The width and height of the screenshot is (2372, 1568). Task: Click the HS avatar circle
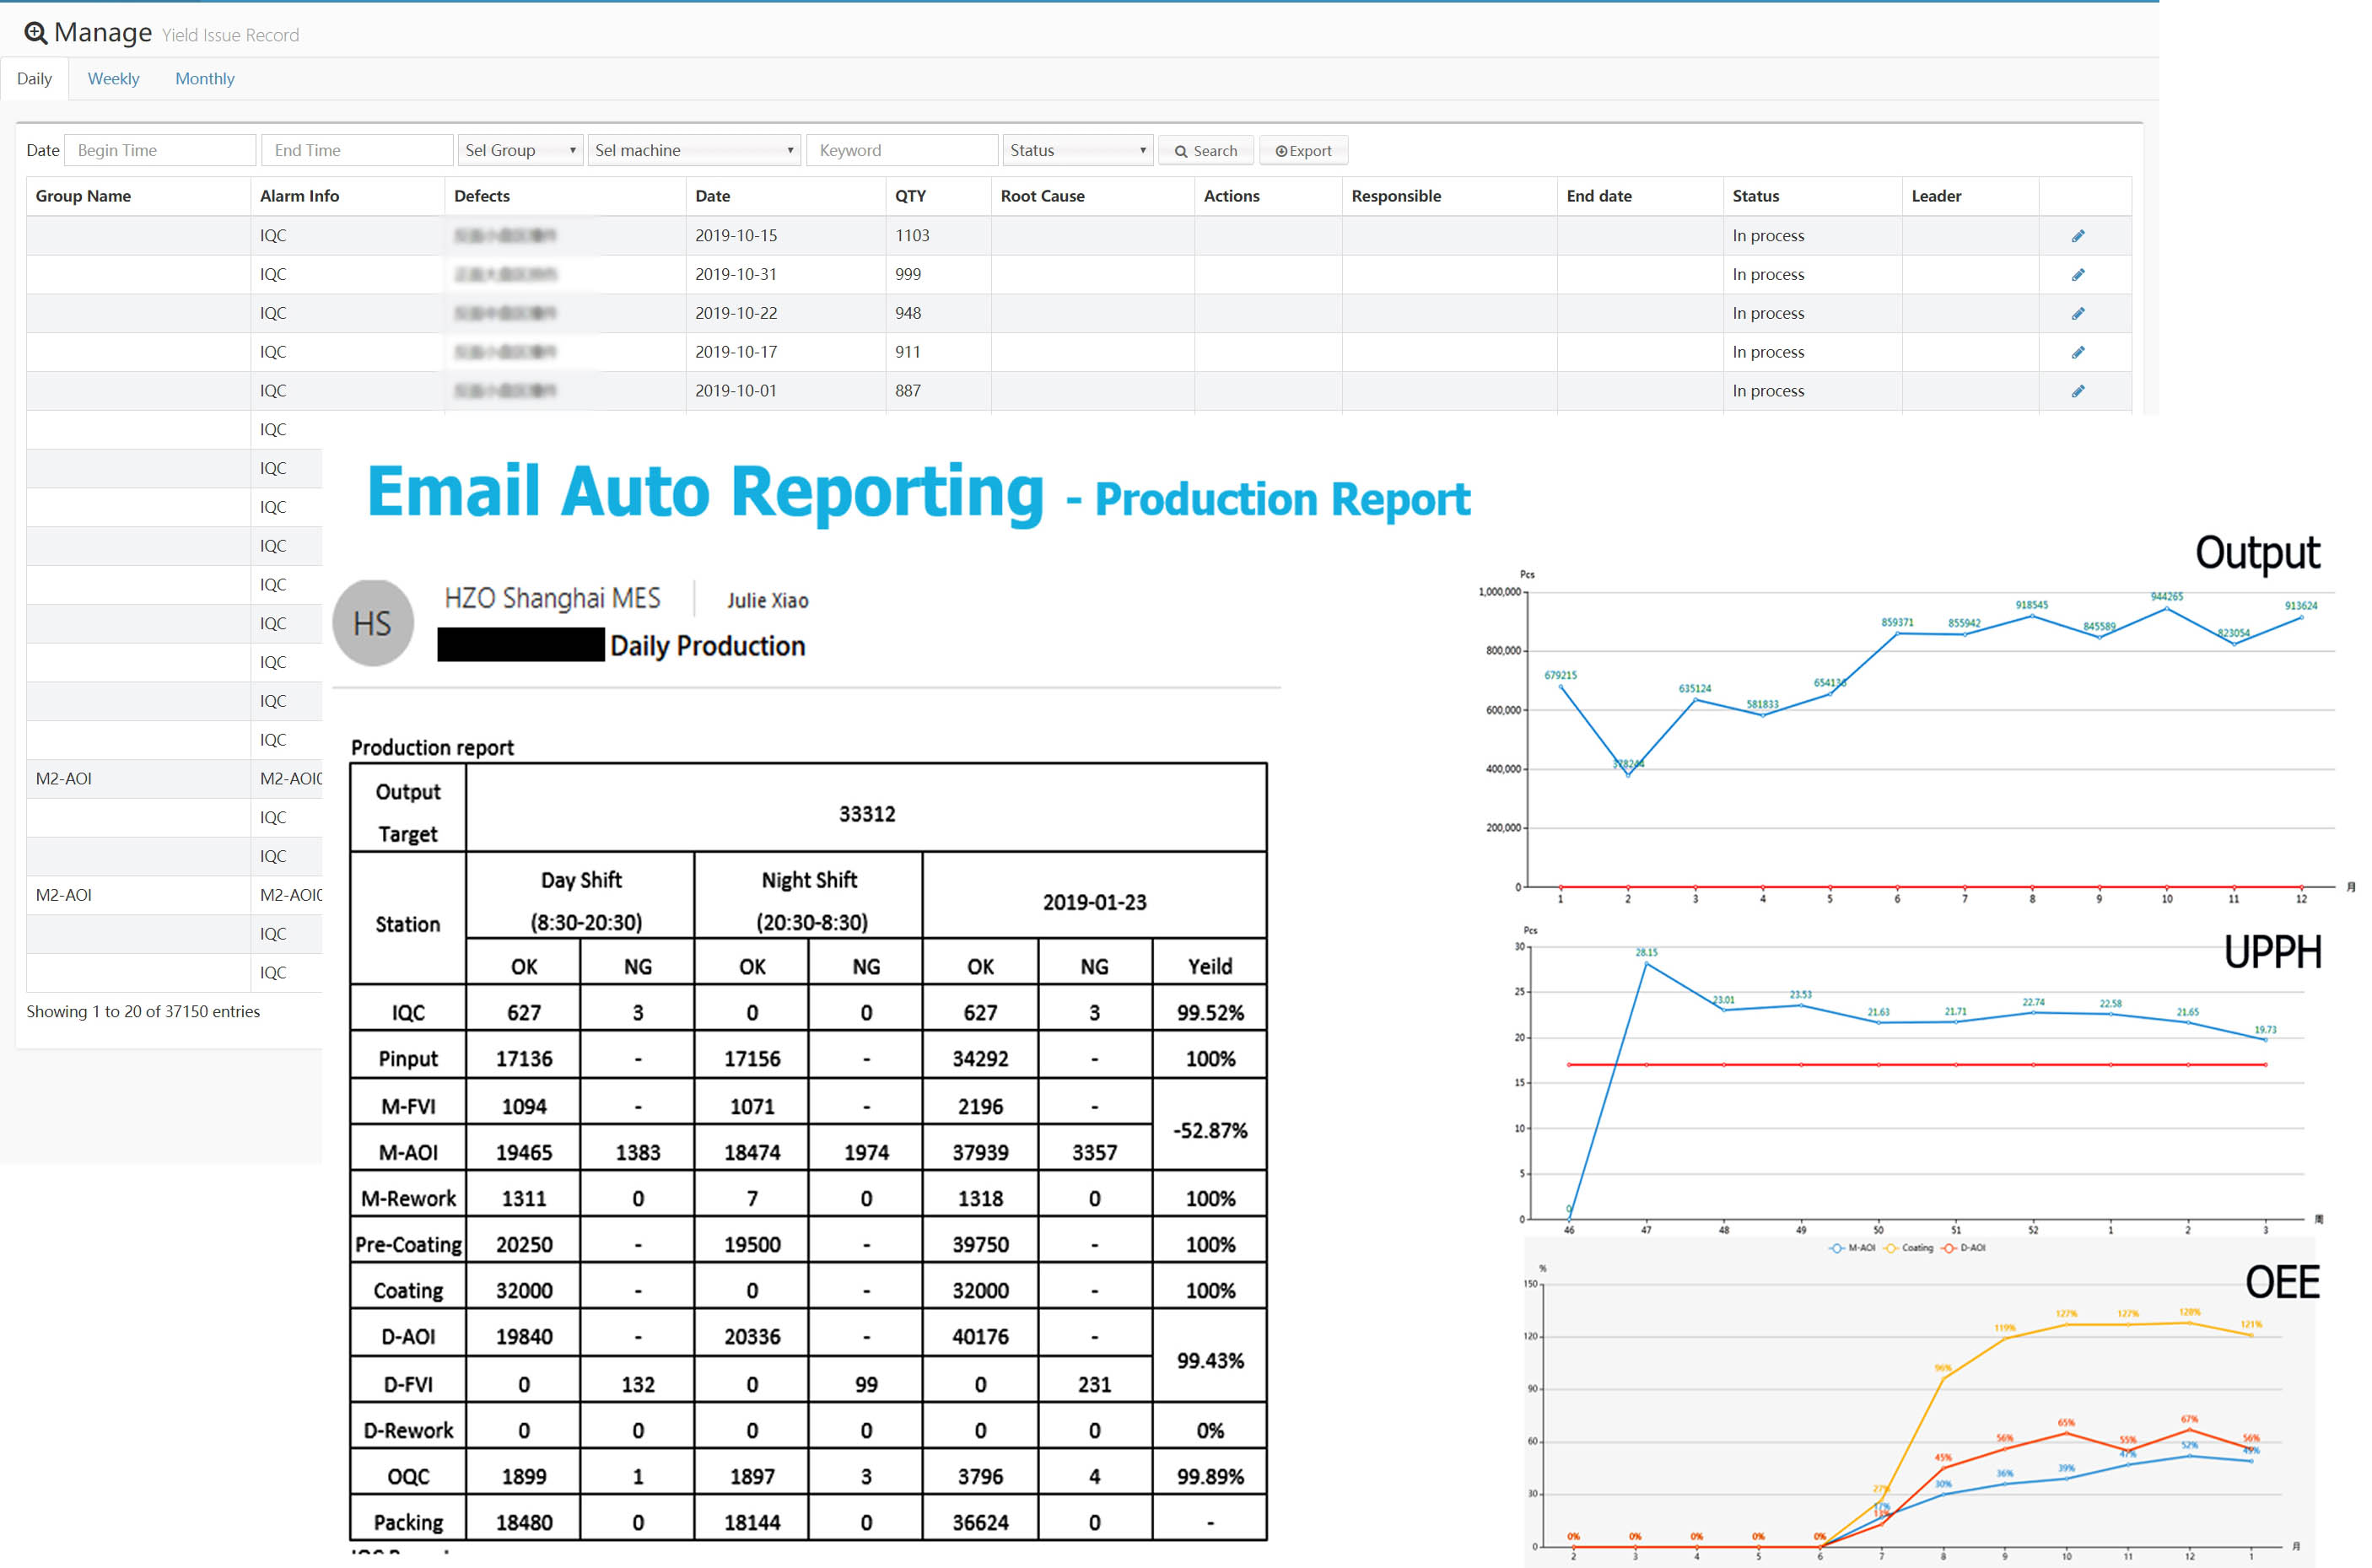click(372, 623)
